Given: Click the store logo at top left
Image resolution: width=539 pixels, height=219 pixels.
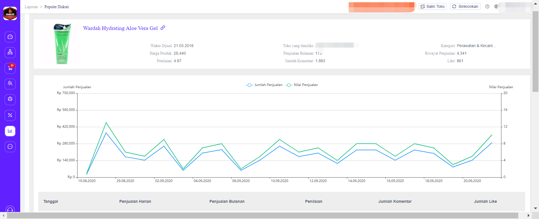Looking at the screenshot, I should (x=10, y=13).
